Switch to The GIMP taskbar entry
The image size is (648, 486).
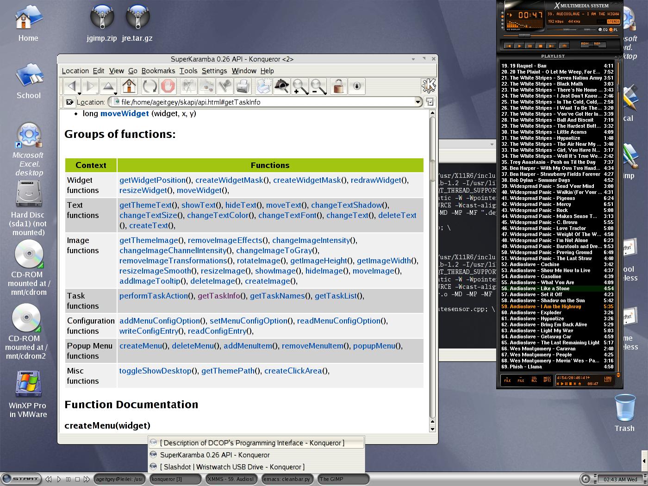tap(343, 479)
